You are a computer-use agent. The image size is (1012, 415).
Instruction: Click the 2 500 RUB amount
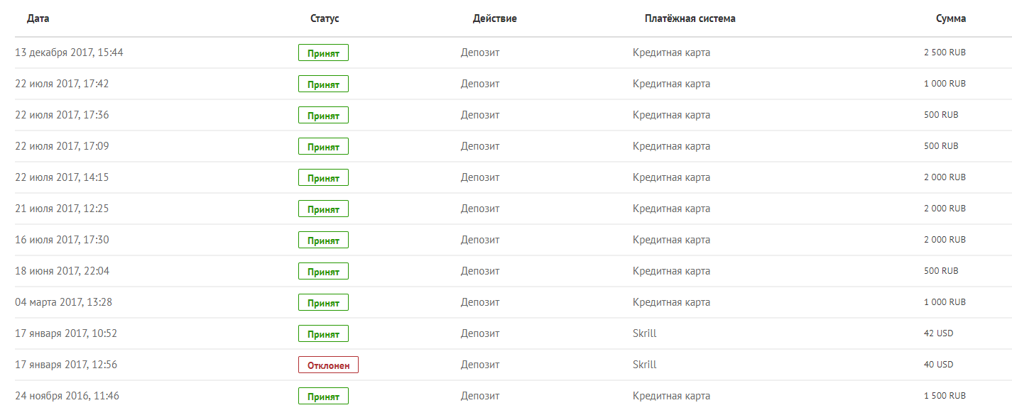tap(945, 52)
